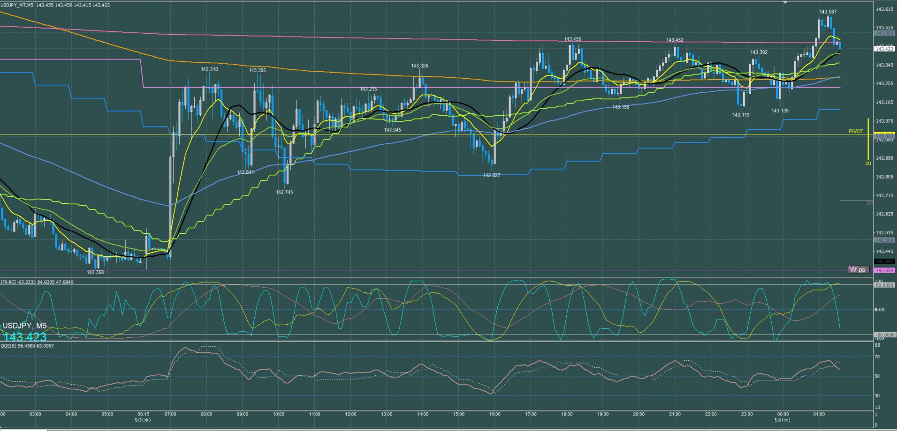Click the 143.165 price axis label

(x=884, y=102)
